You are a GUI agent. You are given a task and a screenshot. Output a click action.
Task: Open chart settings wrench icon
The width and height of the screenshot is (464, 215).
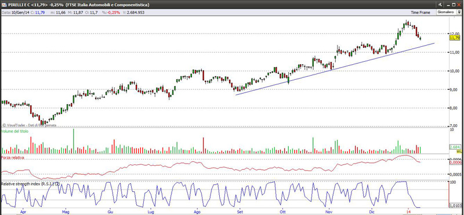[x=440, y=5]
